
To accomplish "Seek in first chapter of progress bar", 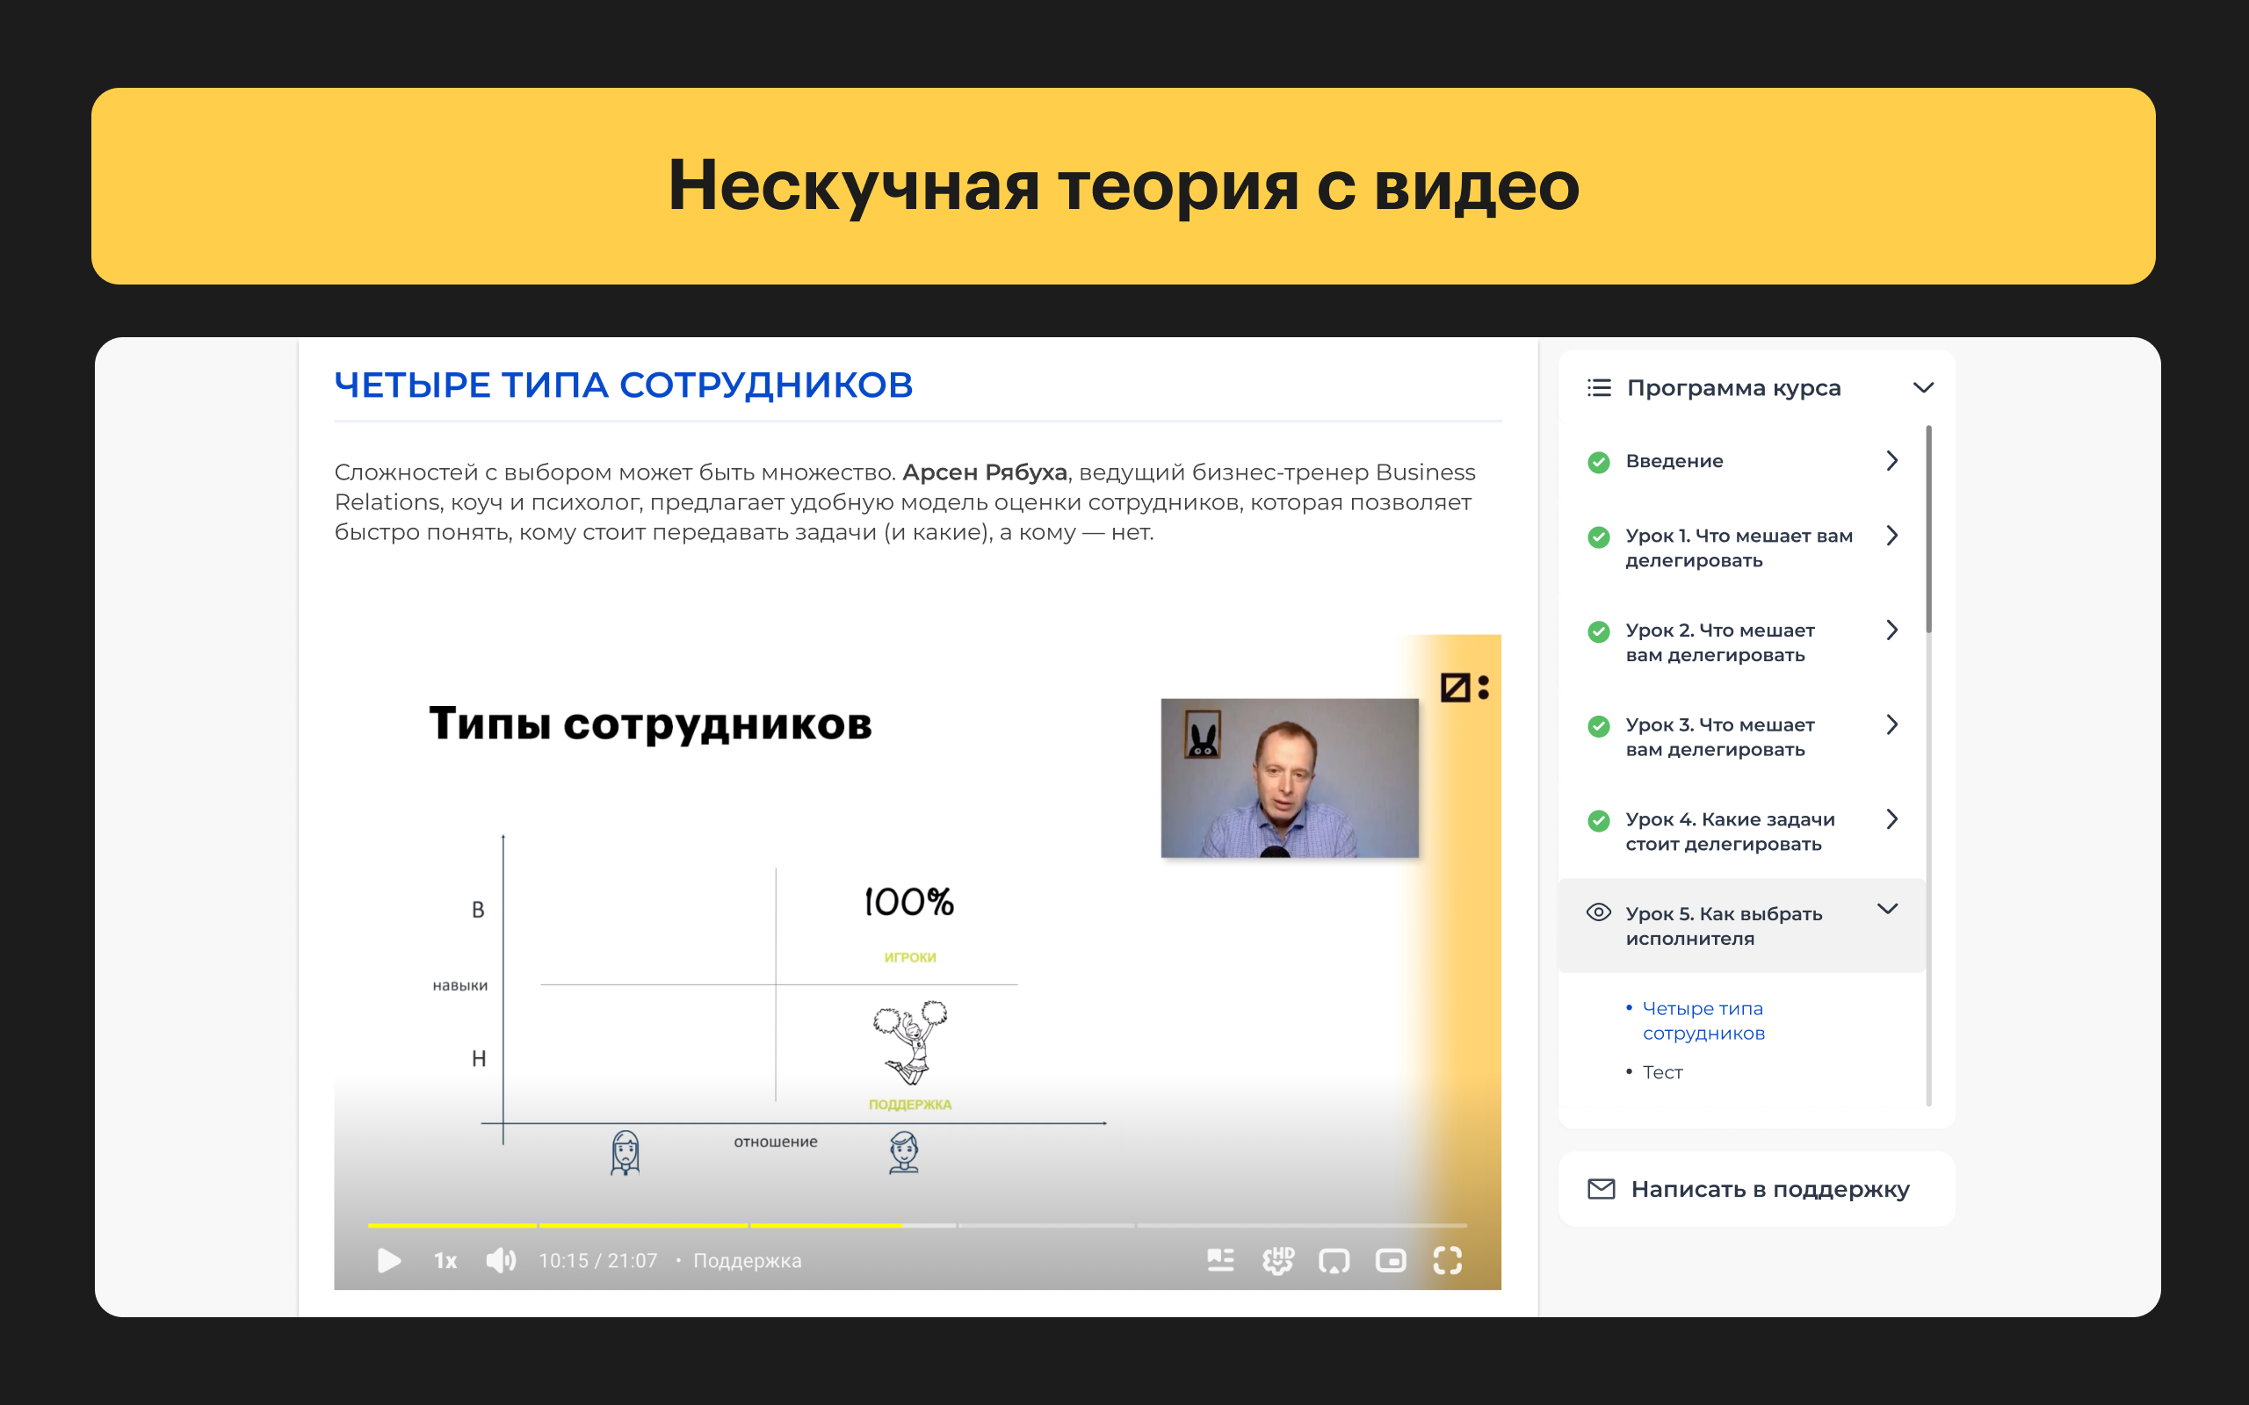I will point(452,1226).
